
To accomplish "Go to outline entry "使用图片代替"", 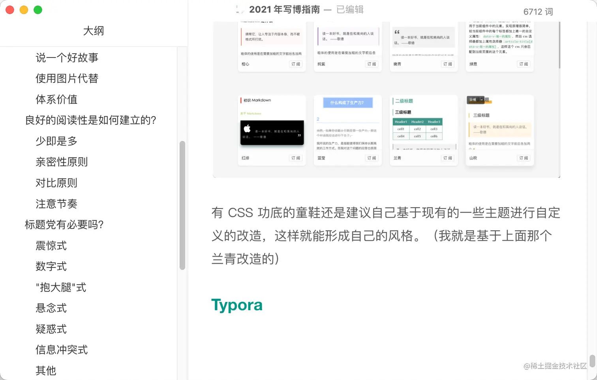I will point(67,79).
